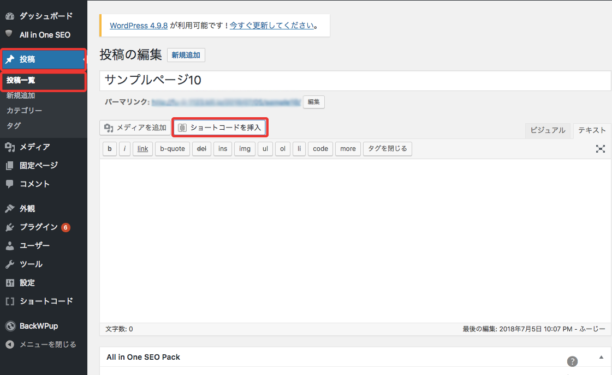612x375 pixels.
Task: Switch to the テキスト editor tab
Action: [x=592, y=130]
